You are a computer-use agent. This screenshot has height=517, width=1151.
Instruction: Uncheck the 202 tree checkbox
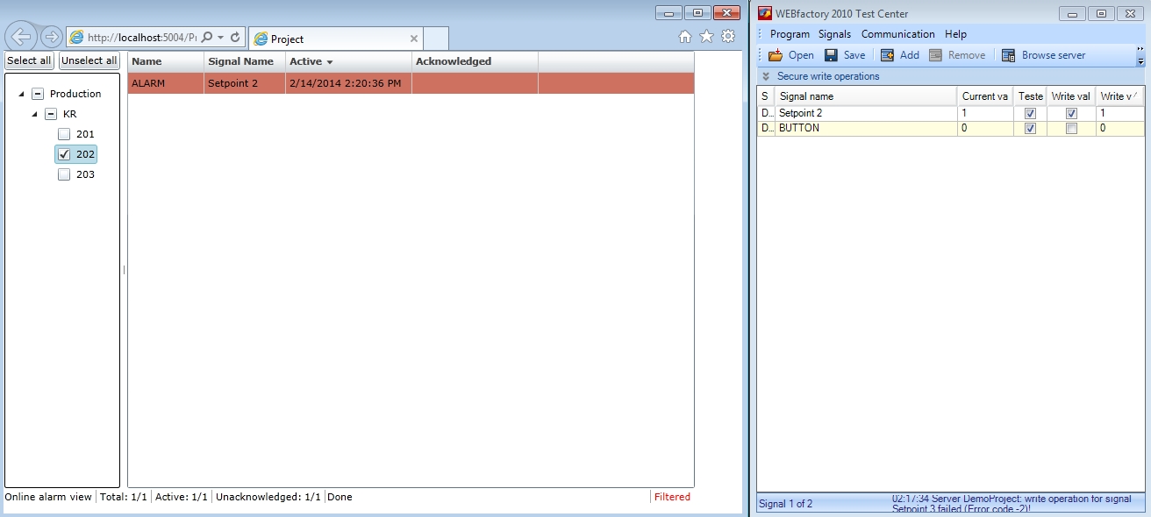coord(64,154)
